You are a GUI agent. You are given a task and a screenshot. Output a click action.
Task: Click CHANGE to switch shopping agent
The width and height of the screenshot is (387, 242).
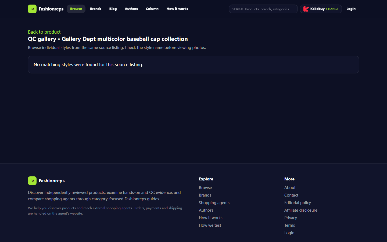(332, 9)
